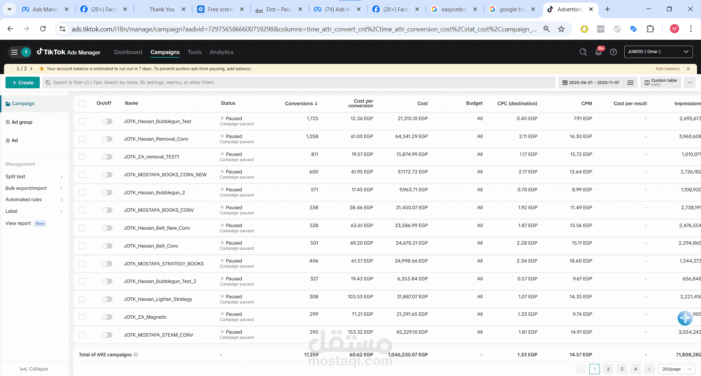View site information icon in address bar

pyautogui.click(x=62, y=29)
